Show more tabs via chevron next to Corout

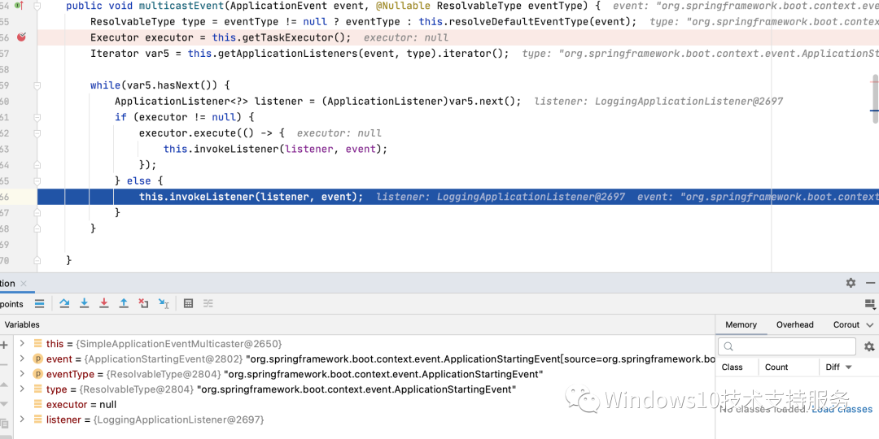coord(869,324)
